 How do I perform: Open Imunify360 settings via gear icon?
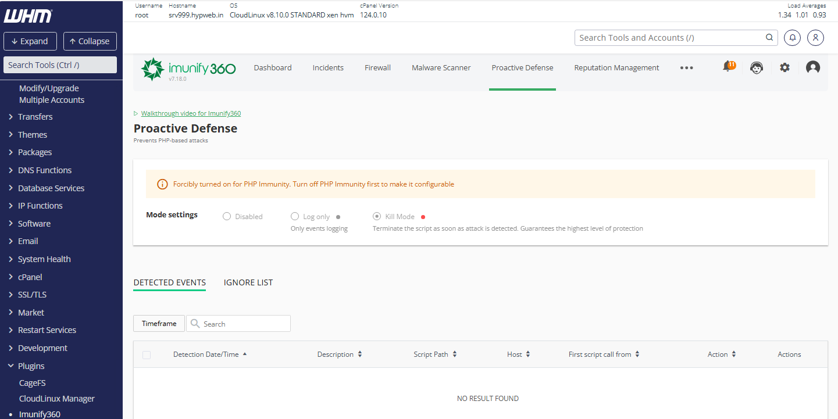pyautogui.click(x=784, y=67)
